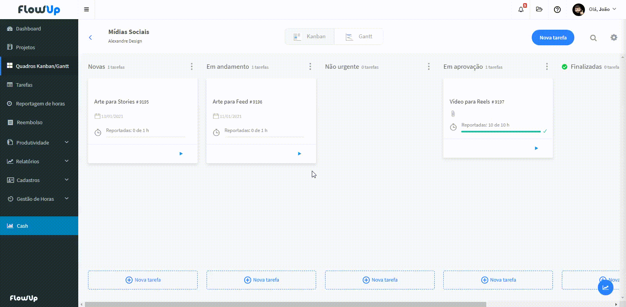Click the search magnifier icon

(x=594, y=38)
